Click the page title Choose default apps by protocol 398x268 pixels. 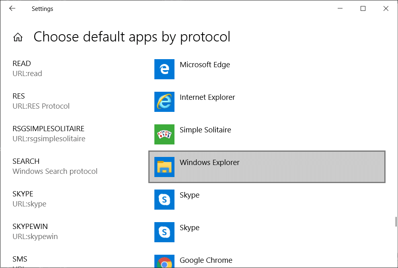click(x=132, y=37)
